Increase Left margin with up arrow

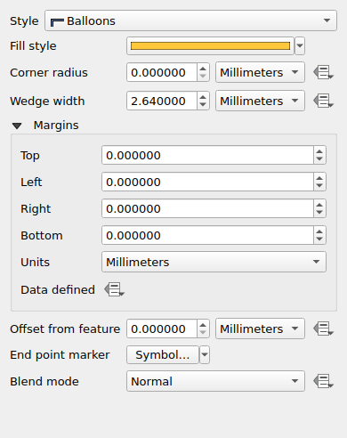coord(319,178)
